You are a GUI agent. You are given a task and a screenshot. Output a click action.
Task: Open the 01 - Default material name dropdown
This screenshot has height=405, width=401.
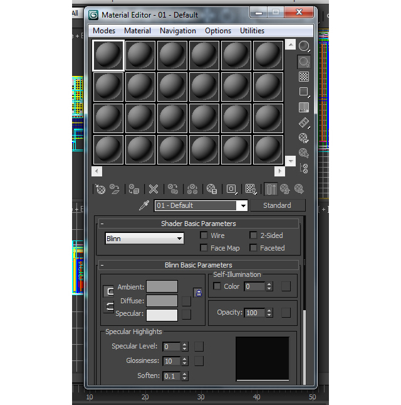click(x=243, y=206)
